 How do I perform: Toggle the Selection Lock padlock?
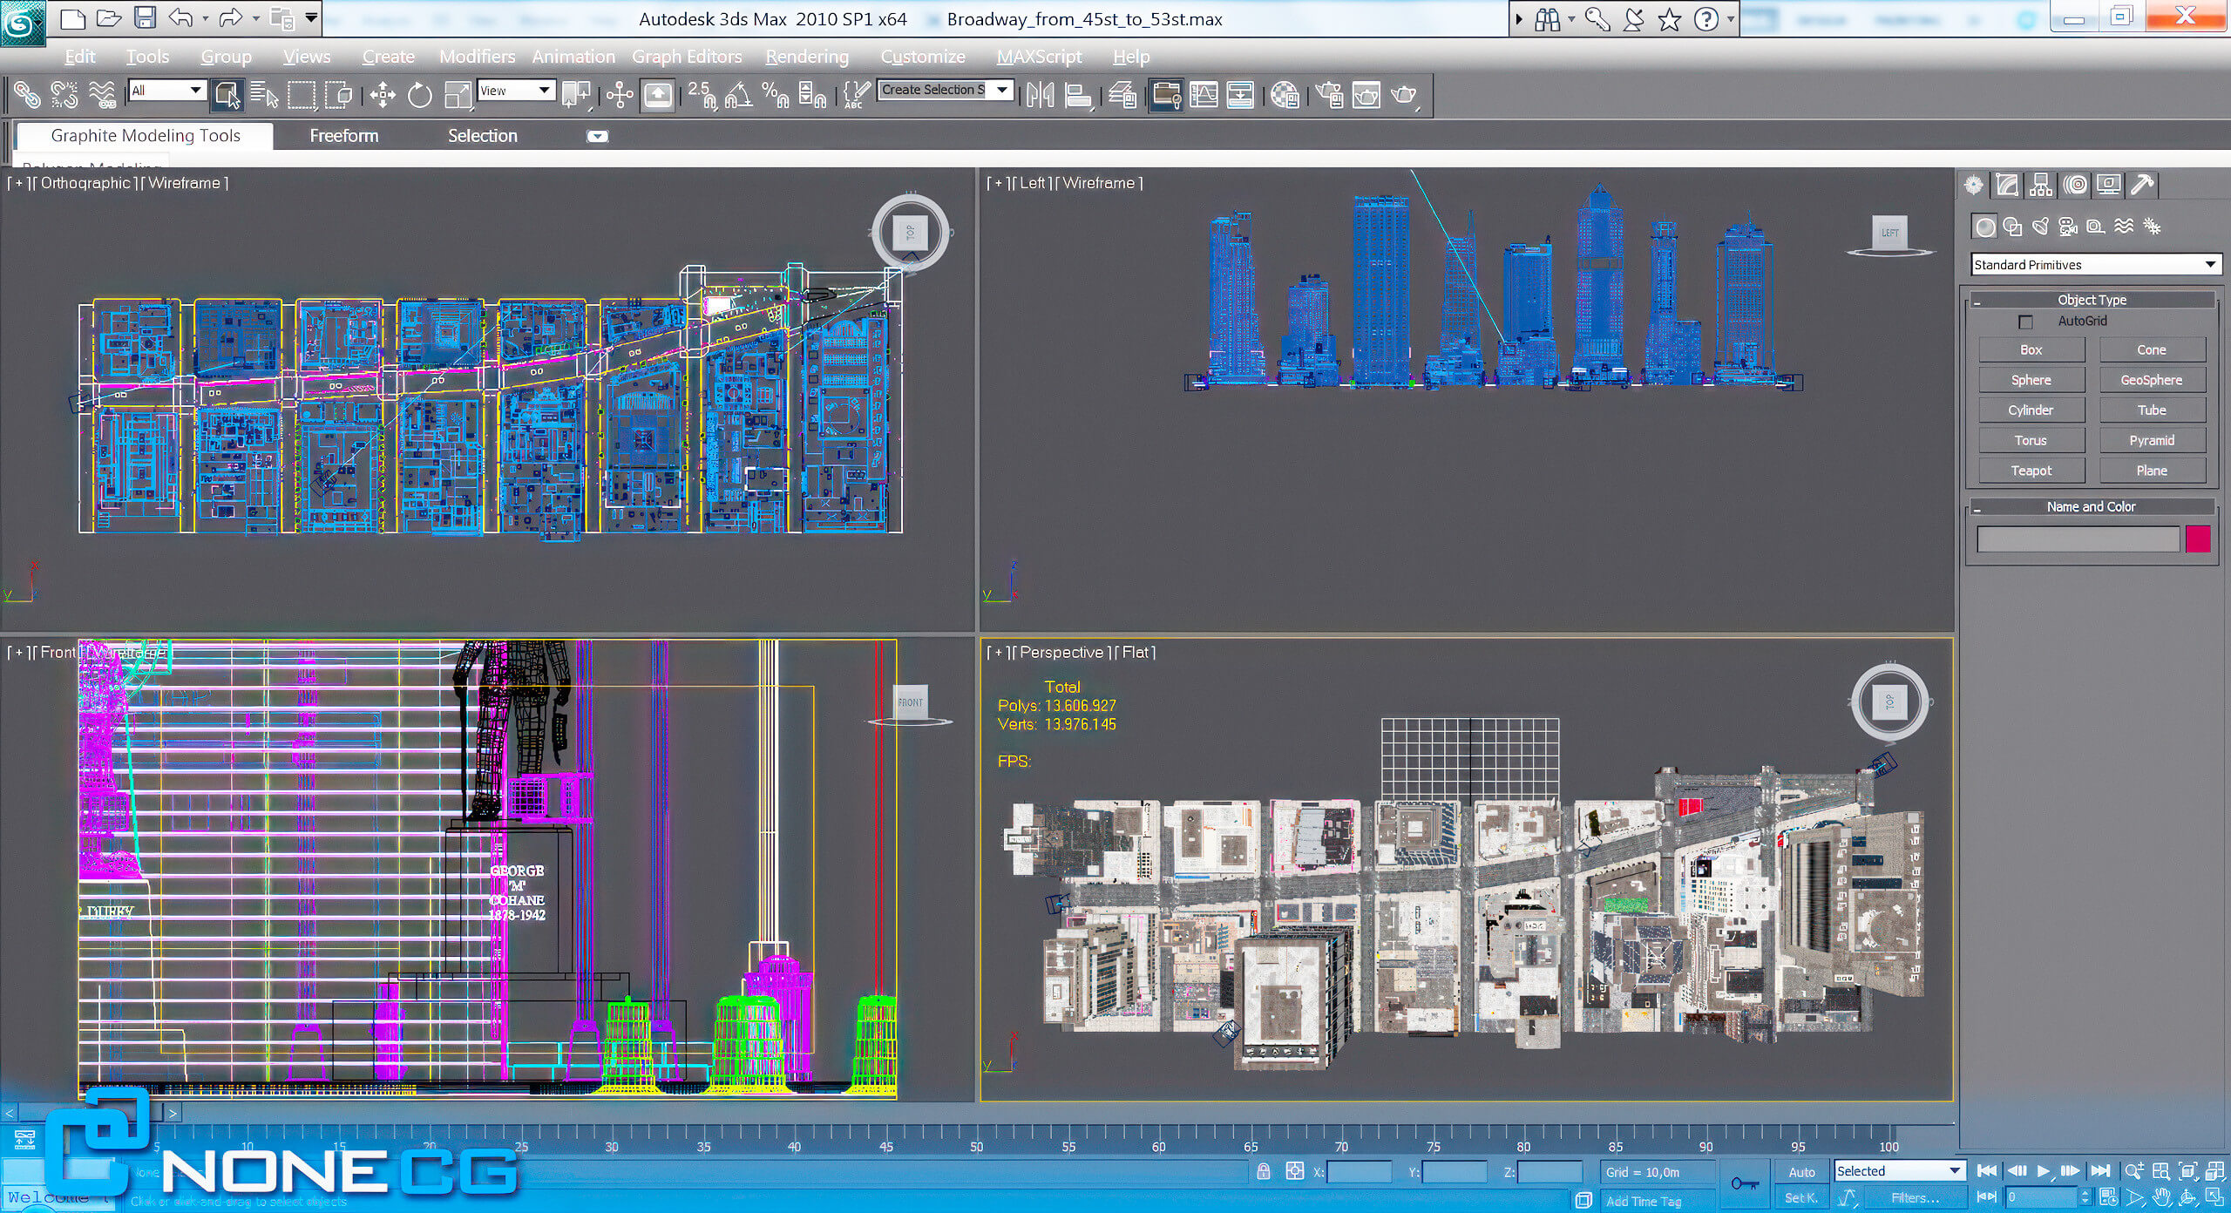click(x=1264, y=1171)
